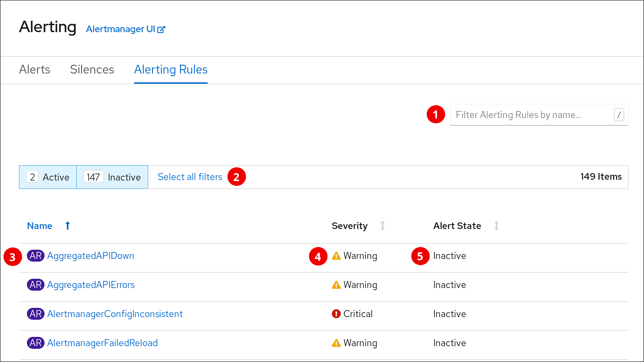Sort the table by Name header
This screenshot has width=644, height=362.
tap(40, 226)
